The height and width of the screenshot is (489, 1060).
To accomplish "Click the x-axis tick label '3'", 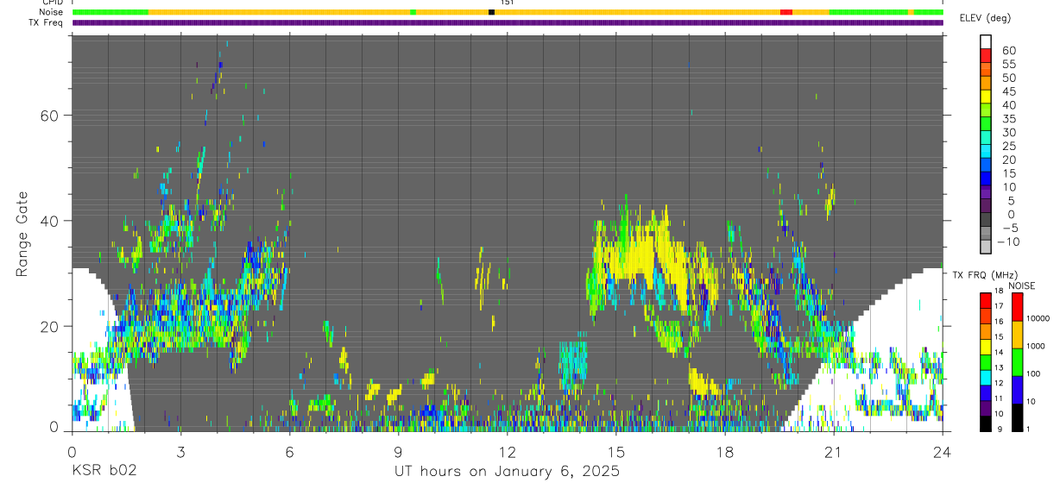I will (180, 451).
